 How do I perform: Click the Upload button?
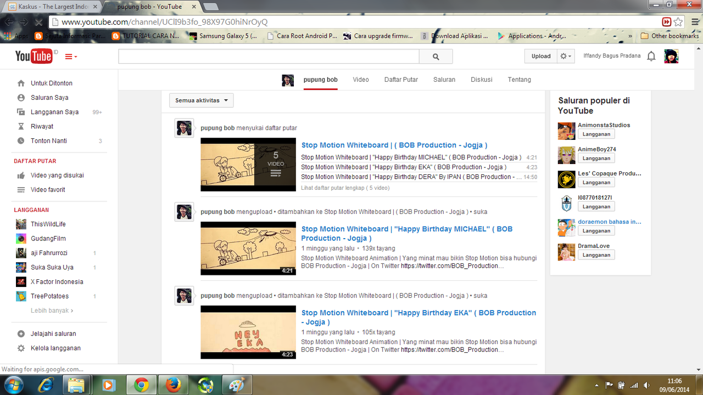[541, 56]
